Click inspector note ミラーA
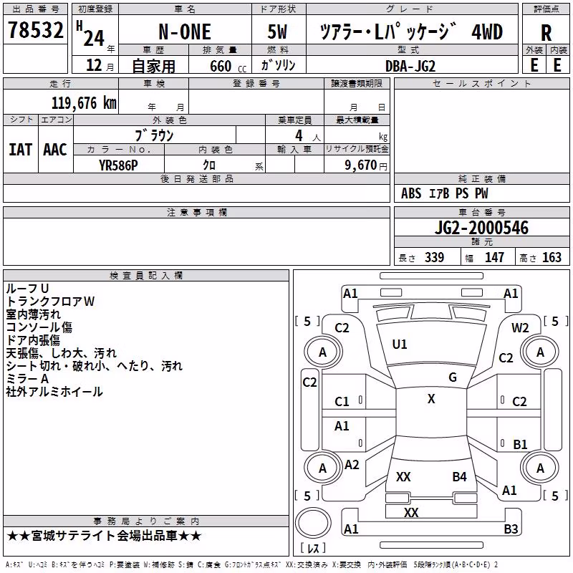This screenshot has height=573, width=573. pyautogui.click(x=27, y=379)
